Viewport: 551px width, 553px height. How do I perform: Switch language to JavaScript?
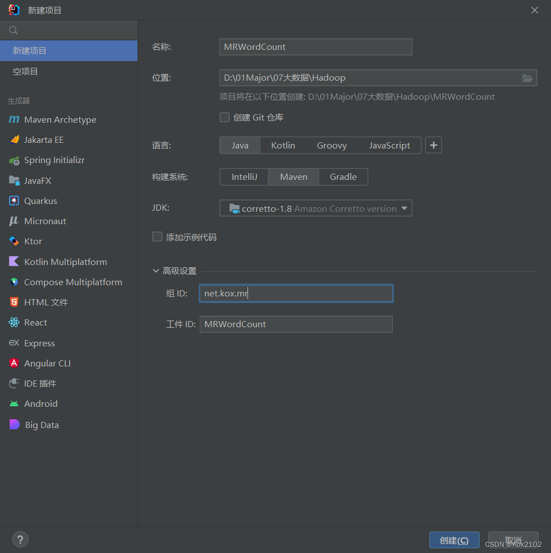tap(389, 145)
